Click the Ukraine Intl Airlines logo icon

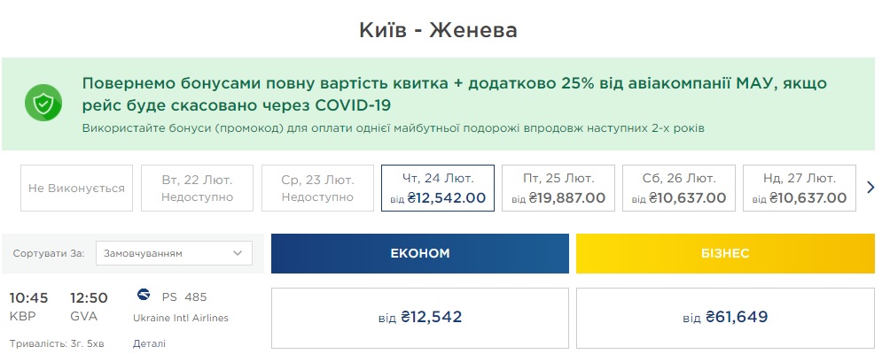[x=144, y=296]
